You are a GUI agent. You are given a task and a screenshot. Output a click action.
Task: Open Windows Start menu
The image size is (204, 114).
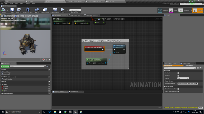coord(3,112)
